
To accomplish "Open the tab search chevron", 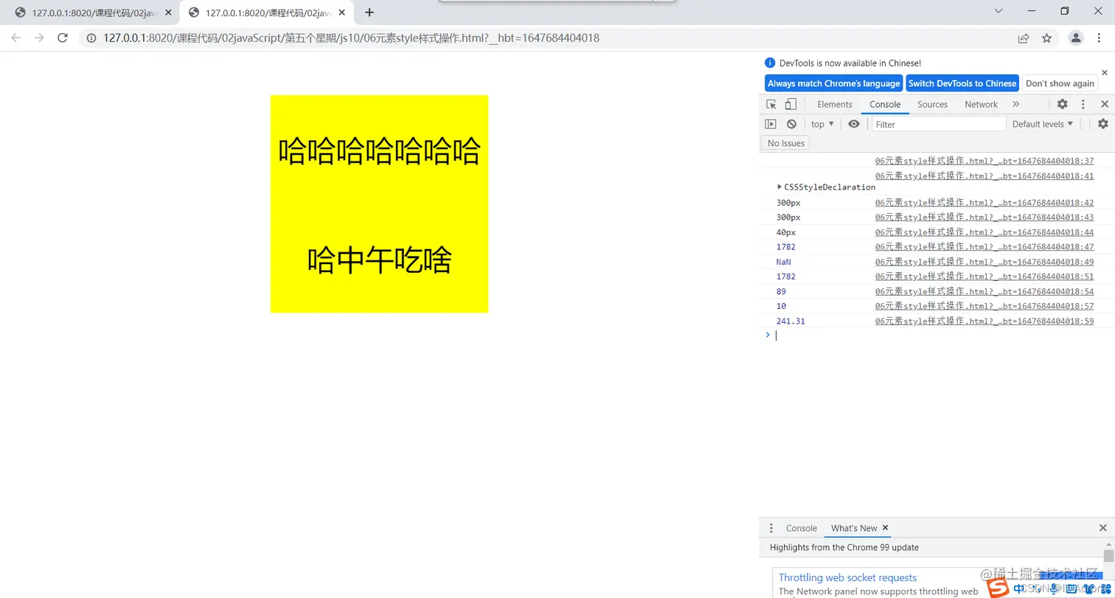I will 998,11.
